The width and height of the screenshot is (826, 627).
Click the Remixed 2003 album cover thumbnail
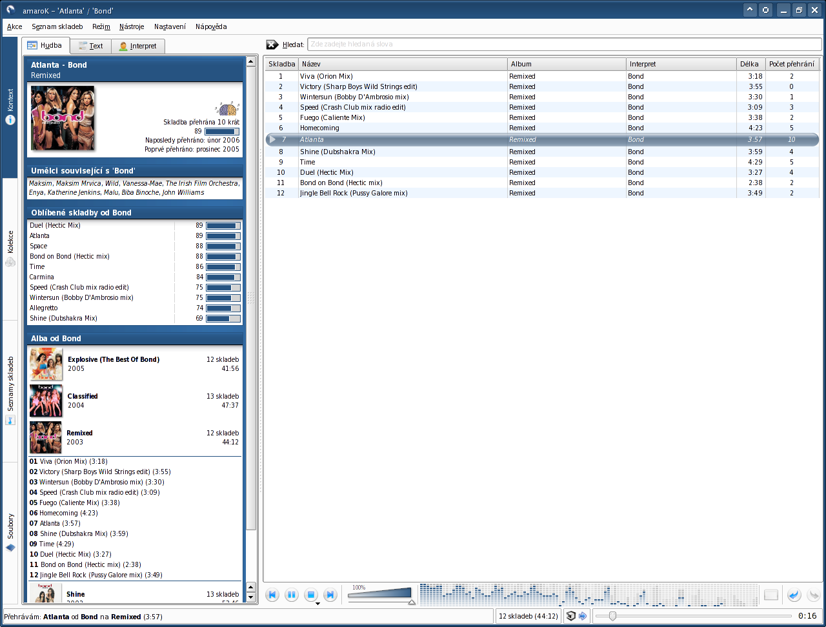(46, 438)
